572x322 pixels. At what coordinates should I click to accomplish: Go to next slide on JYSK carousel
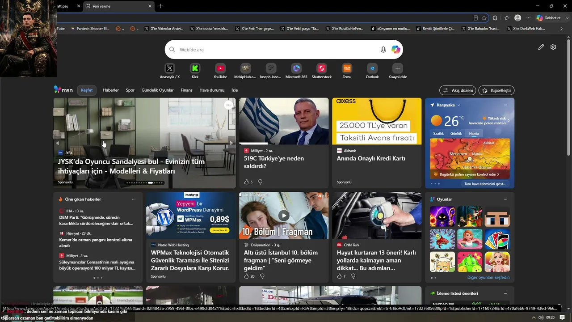[231, 143]
